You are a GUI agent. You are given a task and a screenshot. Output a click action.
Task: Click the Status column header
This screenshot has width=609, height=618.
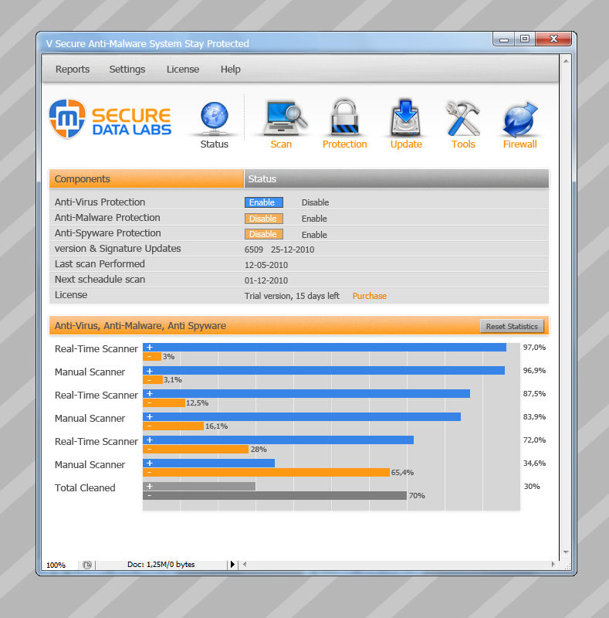tap(396, 178)
